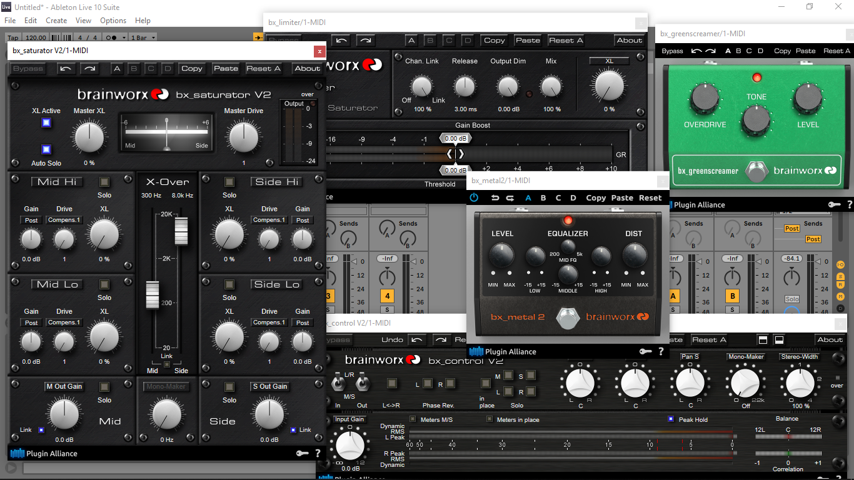854x480 pixels.
Task: Click the metronome icon in Ableton's transport bar
Action: click(x=113, y=37)
